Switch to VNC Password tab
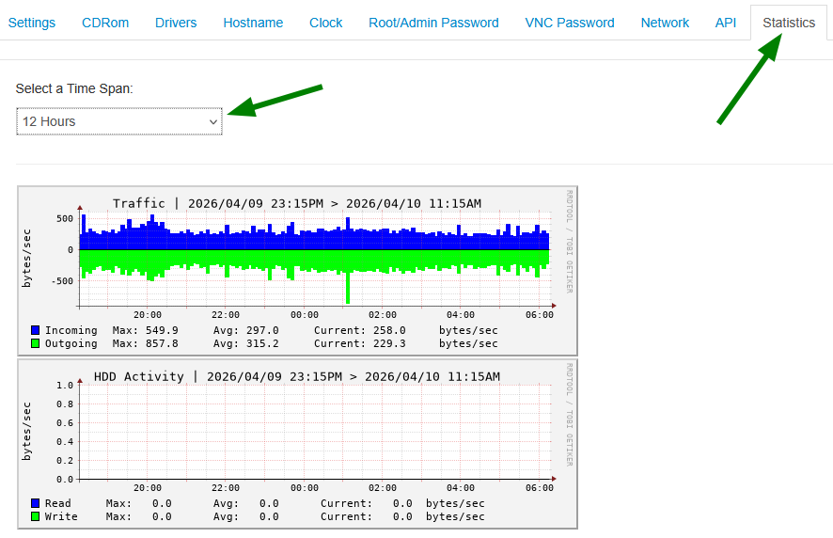This screenshot has width=833, height=538. 570,23
